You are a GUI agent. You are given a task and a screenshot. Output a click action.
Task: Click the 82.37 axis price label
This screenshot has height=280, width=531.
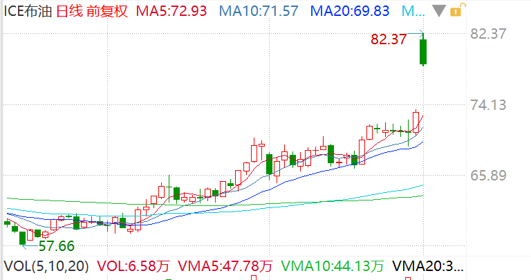[488, 34]
